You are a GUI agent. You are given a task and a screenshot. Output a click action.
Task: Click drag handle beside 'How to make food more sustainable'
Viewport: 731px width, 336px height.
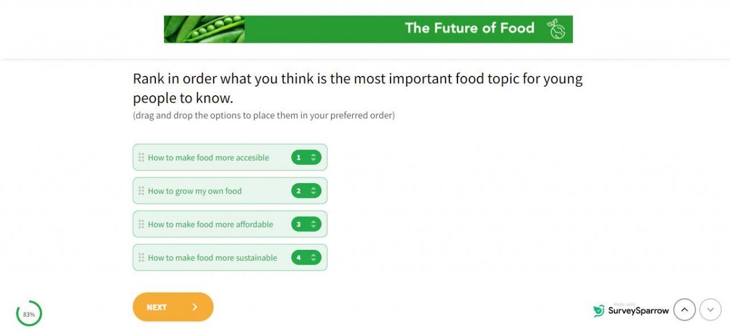[141, 258]
